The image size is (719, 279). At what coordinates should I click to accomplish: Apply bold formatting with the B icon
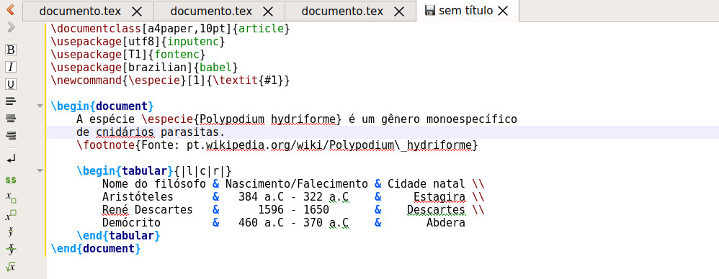click(11, 50)
